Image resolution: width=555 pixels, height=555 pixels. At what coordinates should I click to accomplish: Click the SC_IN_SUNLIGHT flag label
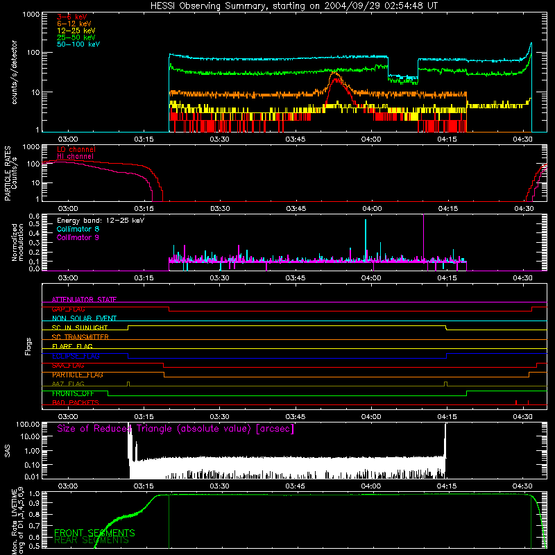(80, 327)
